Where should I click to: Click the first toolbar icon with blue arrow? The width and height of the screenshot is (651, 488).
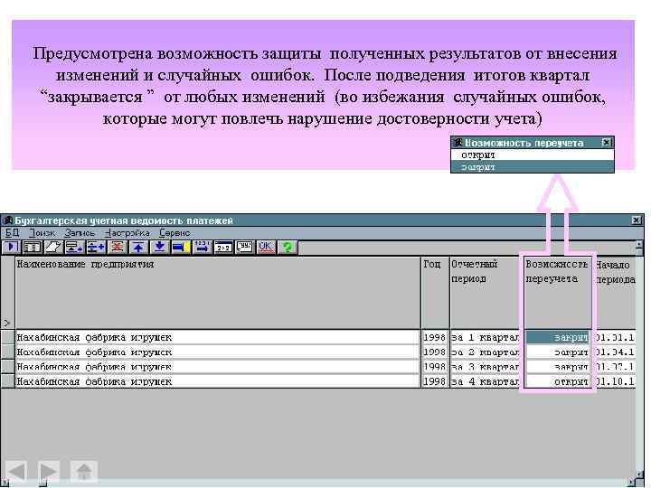pyautogui.click(x=10, y=248)
